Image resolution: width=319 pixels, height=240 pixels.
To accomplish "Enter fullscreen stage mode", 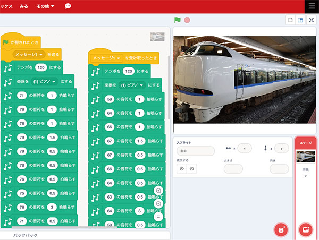I will tap(311, 20).
